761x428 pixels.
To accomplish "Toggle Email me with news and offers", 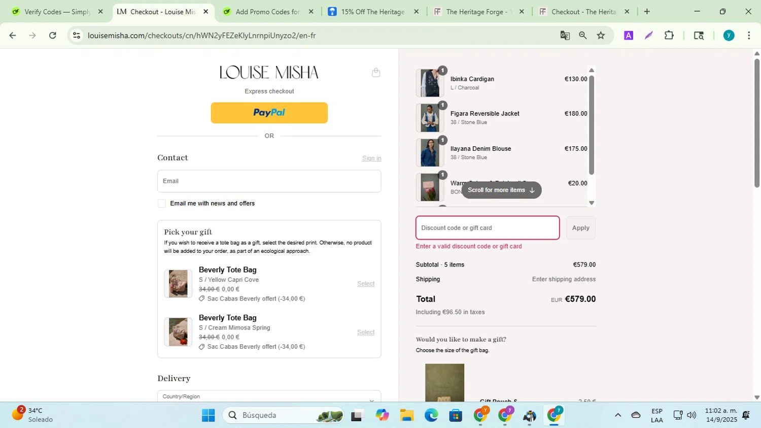I will (x=162, y=204).
